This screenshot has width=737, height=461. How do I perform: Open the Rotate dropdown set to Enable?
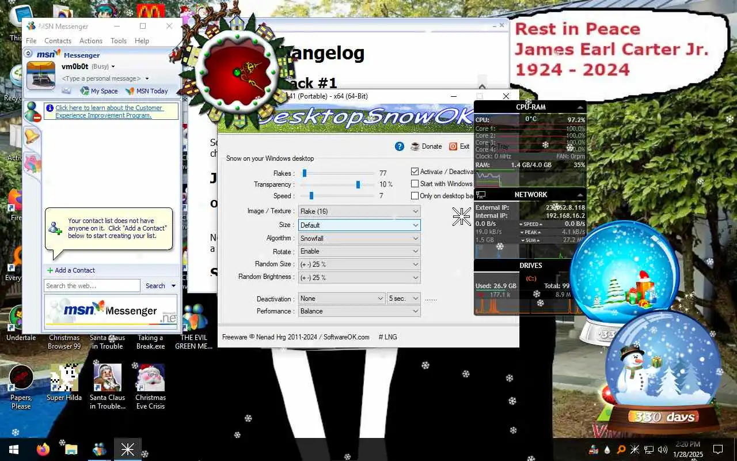(x=359, y=251)
